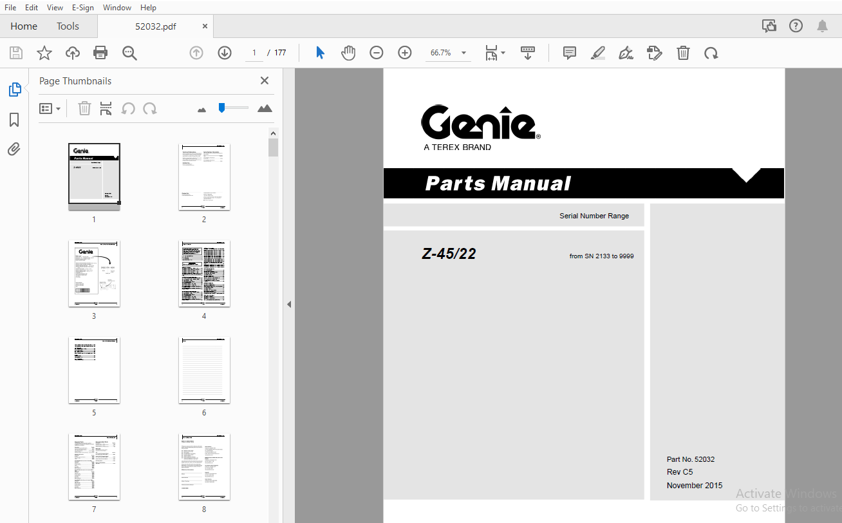Close the Page Thumbnails panel
This screenshot has width=842, height=523.
tap(264, 81)
